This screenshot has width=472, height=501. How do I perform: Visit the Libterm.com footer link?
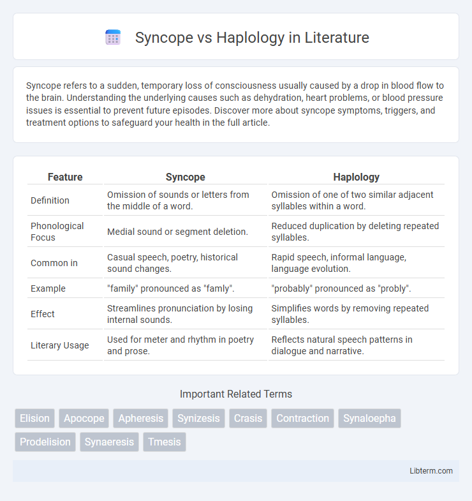431,470
